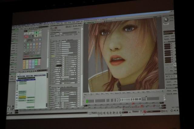Click the right-pointing arrow icon at the bottom-right corner
This screenshot has height=129, width=194.
click(x=178, y=110)
